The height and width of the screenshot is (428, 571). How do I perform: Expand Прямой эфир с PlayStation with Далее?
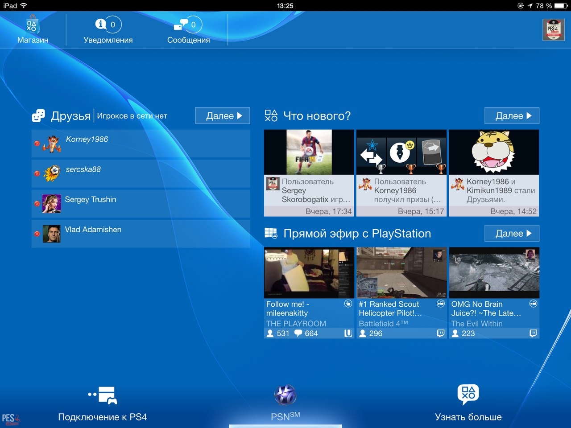(512, 234)
